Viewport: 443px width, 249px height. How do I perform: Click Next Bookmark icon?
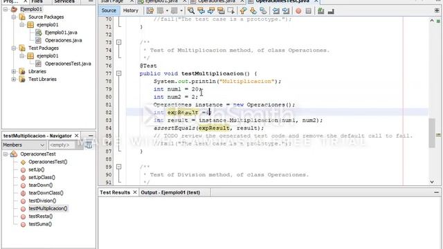point(253,11)
